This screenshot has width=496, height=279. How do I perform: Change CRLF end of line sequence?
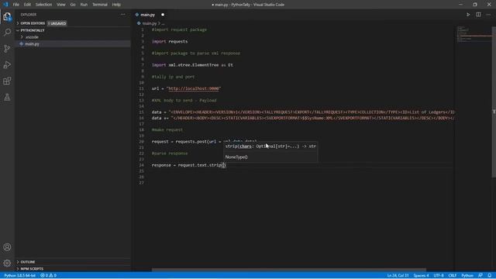(453, 276)
